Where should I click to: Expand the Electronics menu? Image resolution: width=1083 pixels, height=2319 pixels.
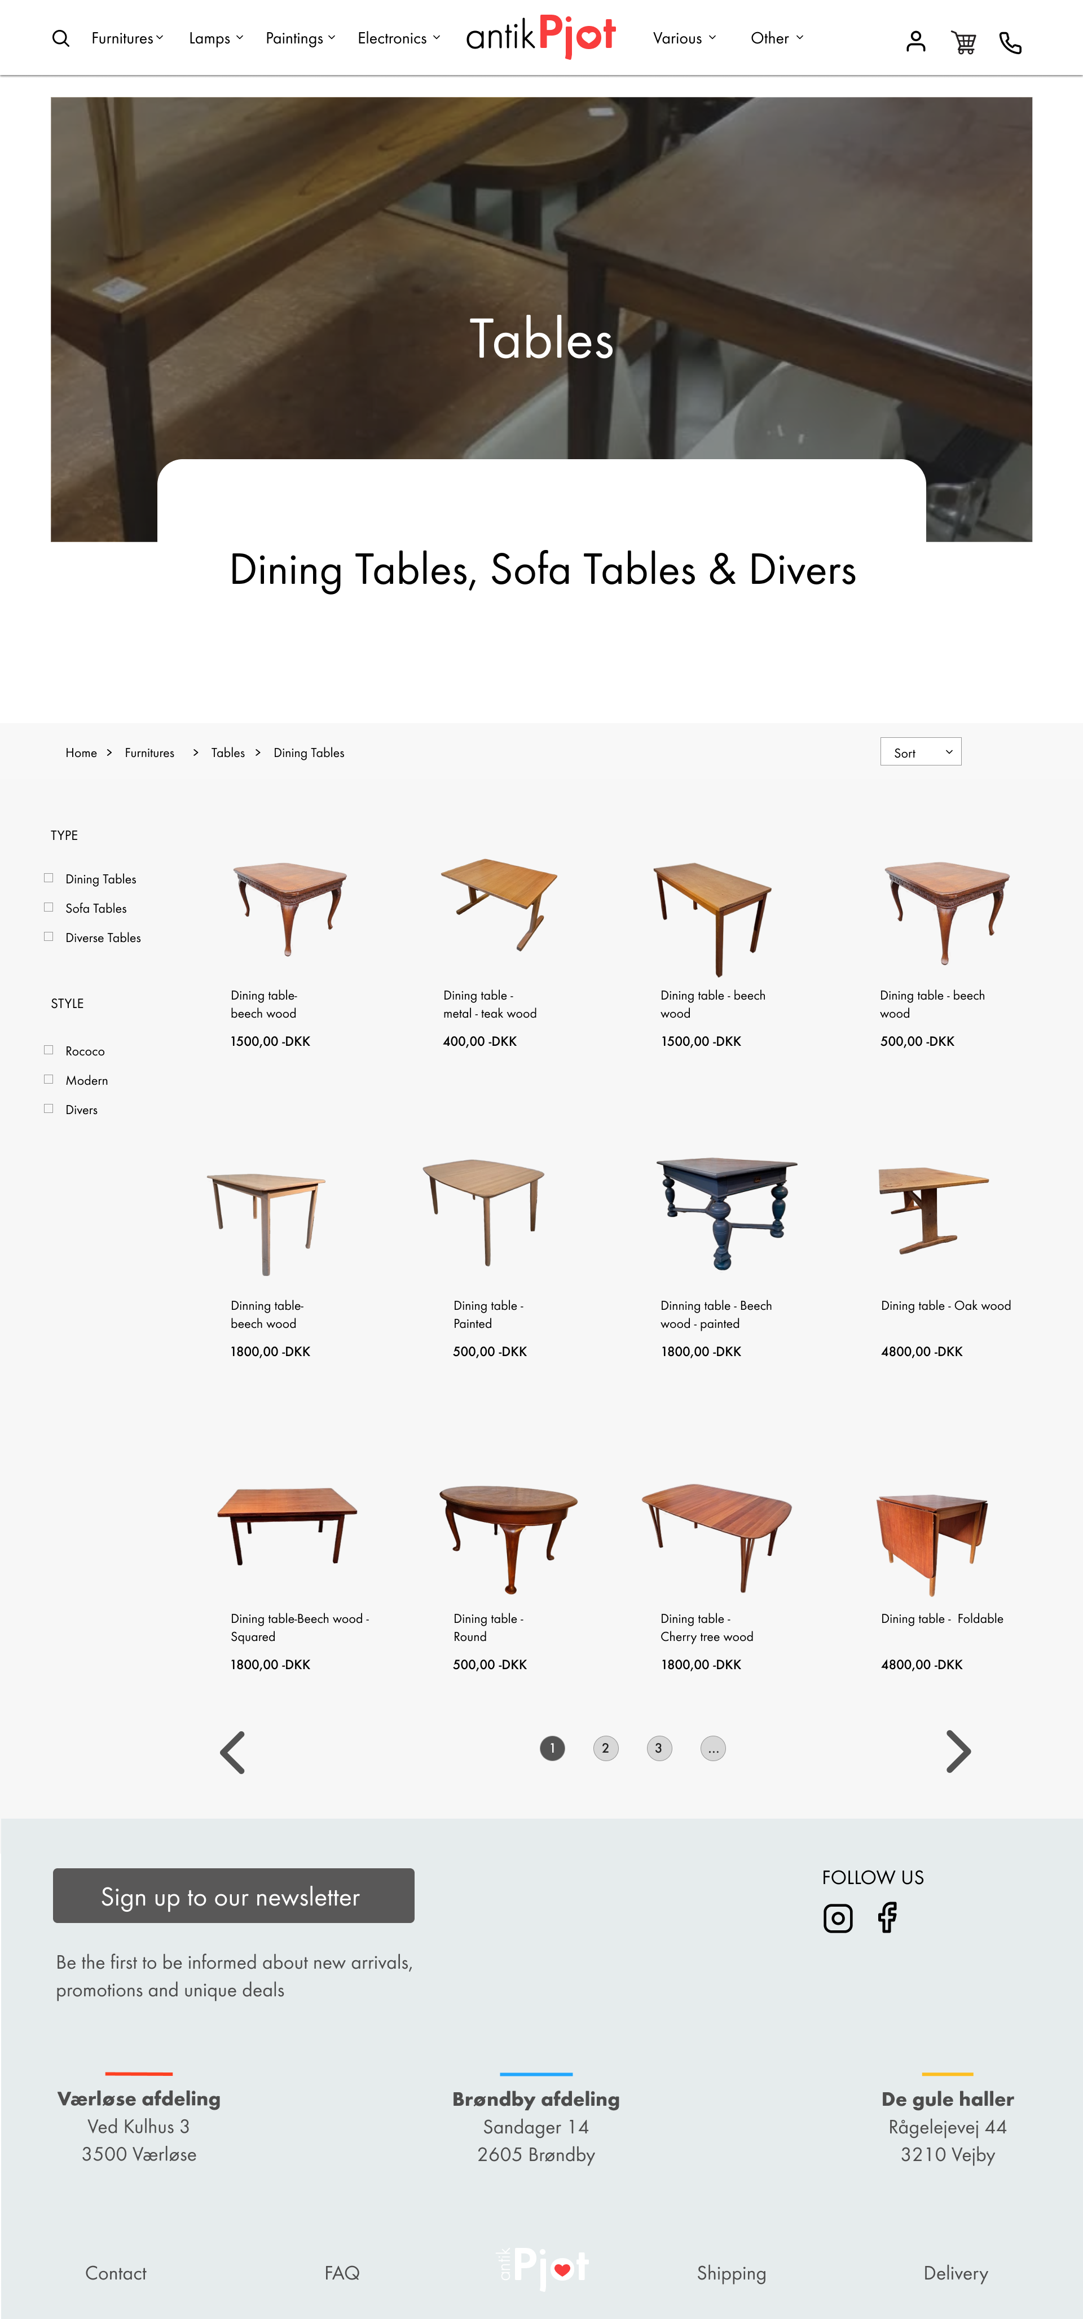pyautogui.click(x=399, y=39)
